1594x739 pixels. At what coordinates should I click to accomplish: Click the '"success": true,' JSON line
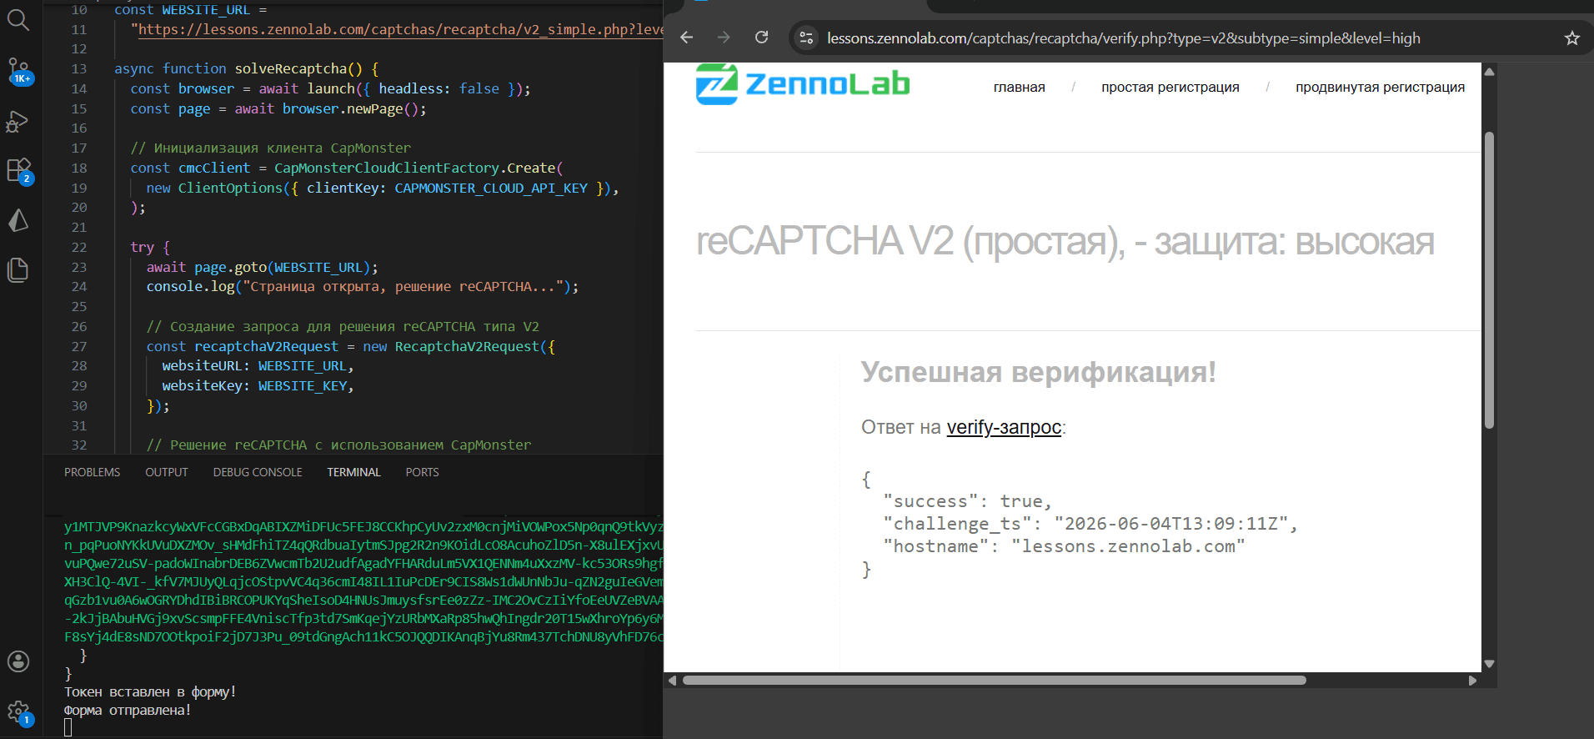click(968, 501)
